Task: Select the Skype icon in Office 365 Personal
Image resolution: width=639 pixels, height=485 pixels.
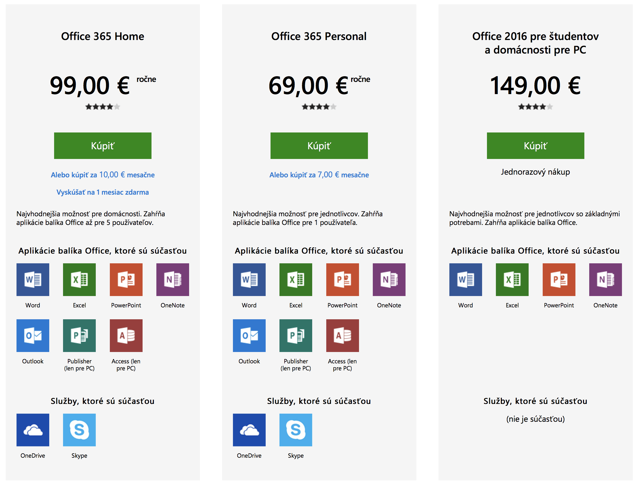Action: (x=295, y=430)
